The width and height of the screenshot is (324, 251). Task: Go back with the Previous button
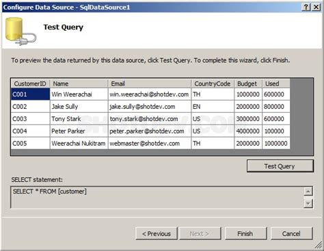(157, 234)
